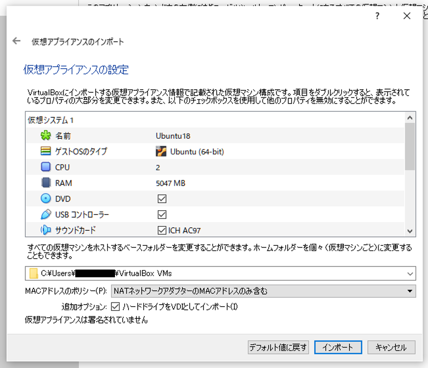Click the RAM memory icon
428x368 pixels.
tap(45, 183)
